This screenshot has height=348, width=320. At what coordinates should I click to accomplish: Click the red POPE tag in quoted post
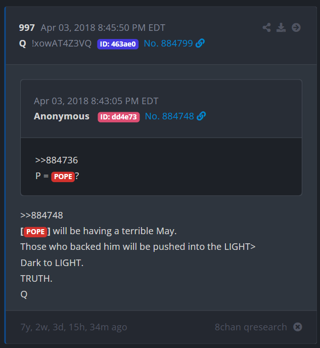pos(63,177)
